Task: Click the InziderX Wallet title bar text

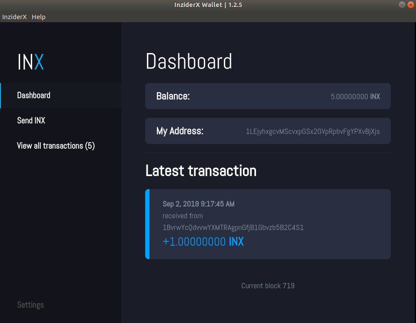Action: (208, 5)
